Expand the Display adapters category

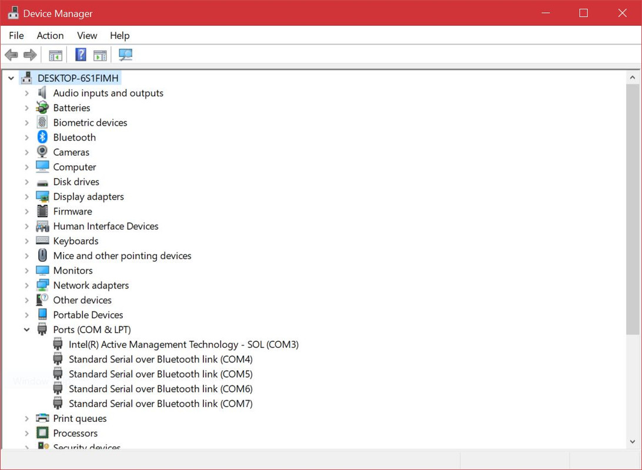[x=26, y=196]
